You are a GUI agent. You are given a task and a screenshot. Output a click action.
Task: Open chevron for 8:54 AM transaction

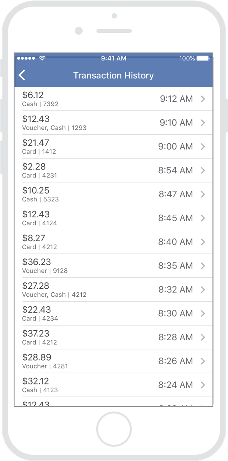point(203,170)
